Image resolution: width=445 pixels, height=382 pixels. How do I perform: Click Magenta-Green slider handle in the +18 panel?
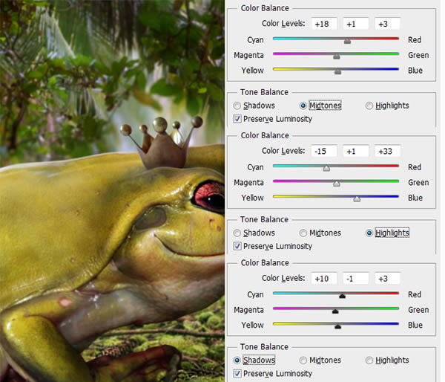click(x=337, y=56)
